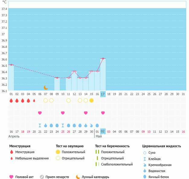Click the intercourse heart on cycle day 06
The height and width of the screenshot is (179, 189).
[x=40, y=113]
